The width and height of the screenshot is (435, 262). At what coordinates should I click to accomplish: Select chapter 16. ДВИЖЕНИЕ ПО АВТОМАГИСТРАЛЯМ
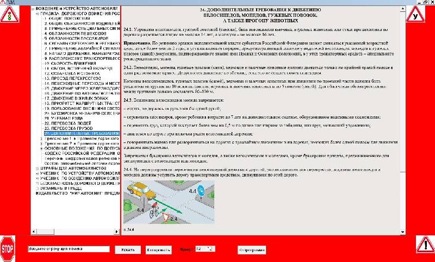pyautogui.click(x=82, y=93)
